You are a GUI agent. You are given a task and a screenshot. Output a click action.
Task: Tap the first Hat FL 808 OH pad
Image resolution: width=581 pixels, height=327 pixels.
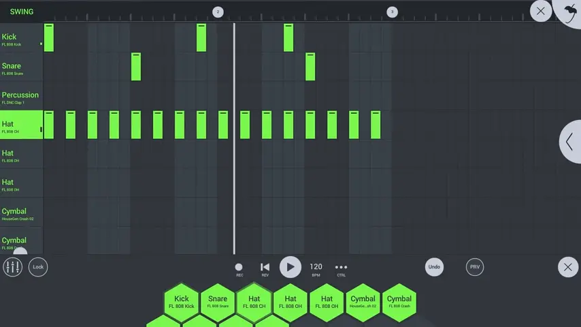point(290,302)
